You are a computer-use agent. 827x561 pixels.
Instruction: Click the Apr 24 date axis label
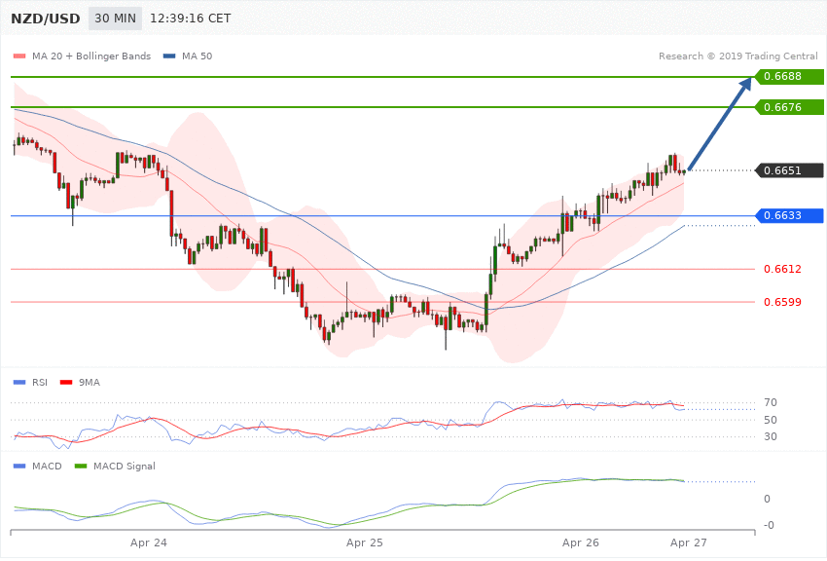click(x=148, y=542)
